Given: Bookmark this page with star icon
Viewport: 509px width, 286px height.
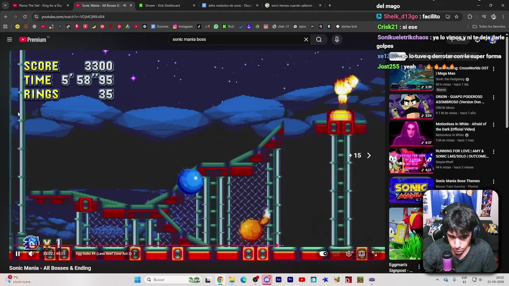Looking at the screenshot, I should pyautogui.click(x=457, y=17).
